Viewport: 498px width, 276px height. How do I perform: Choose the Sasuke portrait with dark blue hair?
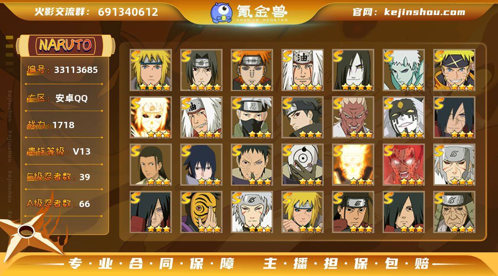point(201,164)
